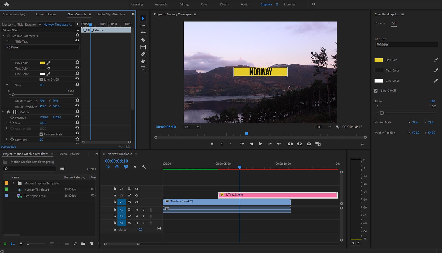
Task: Switch to Audio workspace
Action: [x=244, y=4]
